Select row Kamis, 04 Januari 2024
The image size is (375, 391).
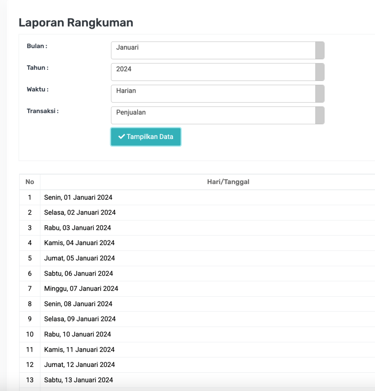(79, 243)
